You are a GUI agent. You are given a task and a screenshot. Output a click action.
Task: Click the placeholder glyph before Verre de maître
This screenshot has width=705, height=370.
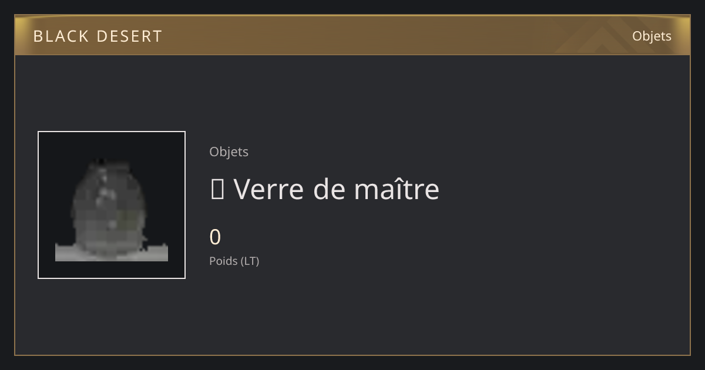point(217,190)
